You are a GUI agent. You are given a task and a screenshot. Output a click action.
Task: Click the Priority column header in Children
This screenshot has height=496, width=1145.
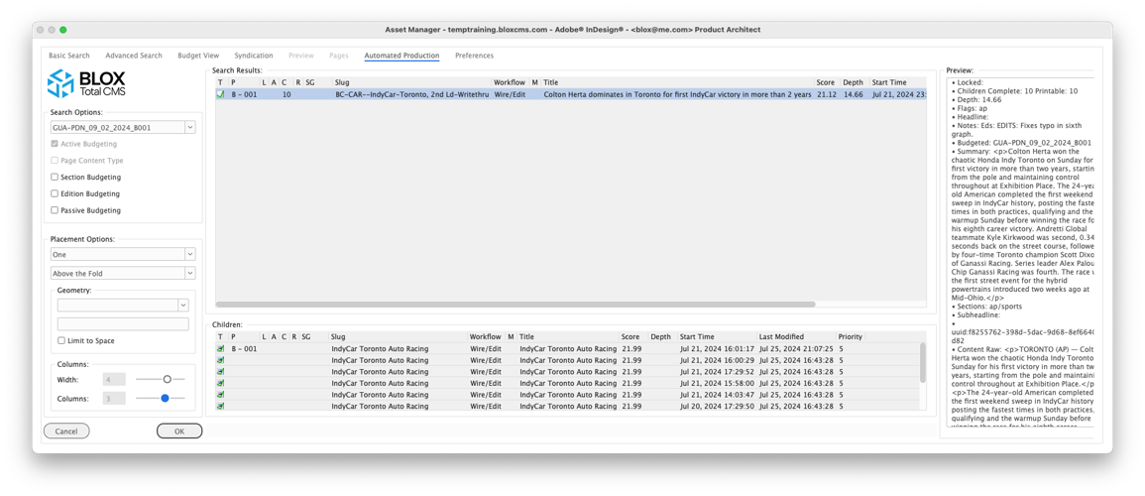coord(851,336)
